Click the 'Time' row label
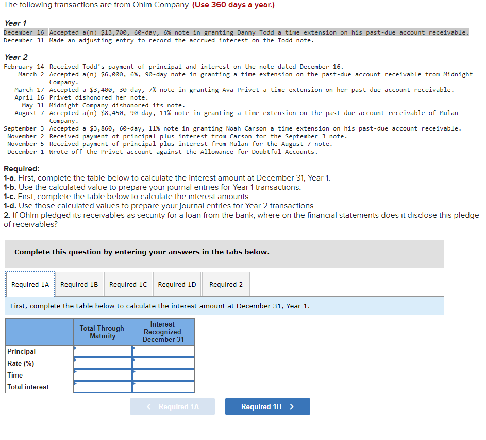The width and height of the screenshot is (486, 440). 15,375
